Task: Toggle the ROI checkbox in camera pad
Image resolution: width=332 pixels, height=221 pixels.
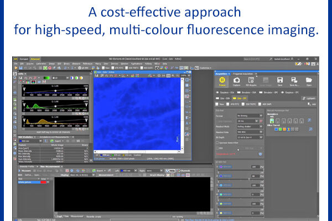Action: click(x=217, y=148)
